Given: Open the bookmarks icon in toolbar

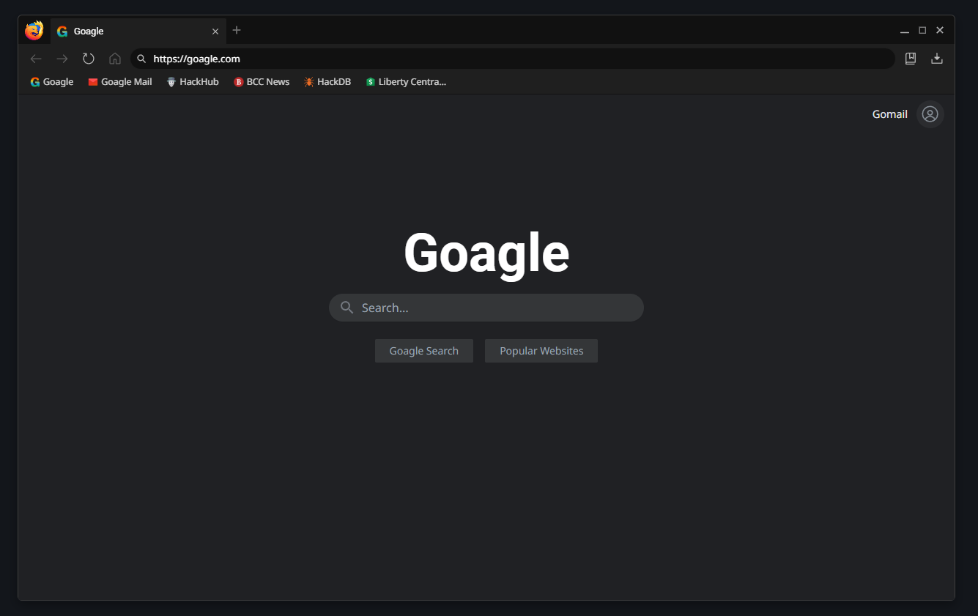Looking at the screenshot, I should pos(911,59).
